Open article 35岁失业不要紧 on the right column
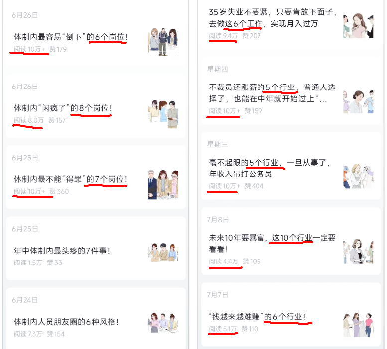The height and width of the screenshot is (349, 387). point(272,18)
